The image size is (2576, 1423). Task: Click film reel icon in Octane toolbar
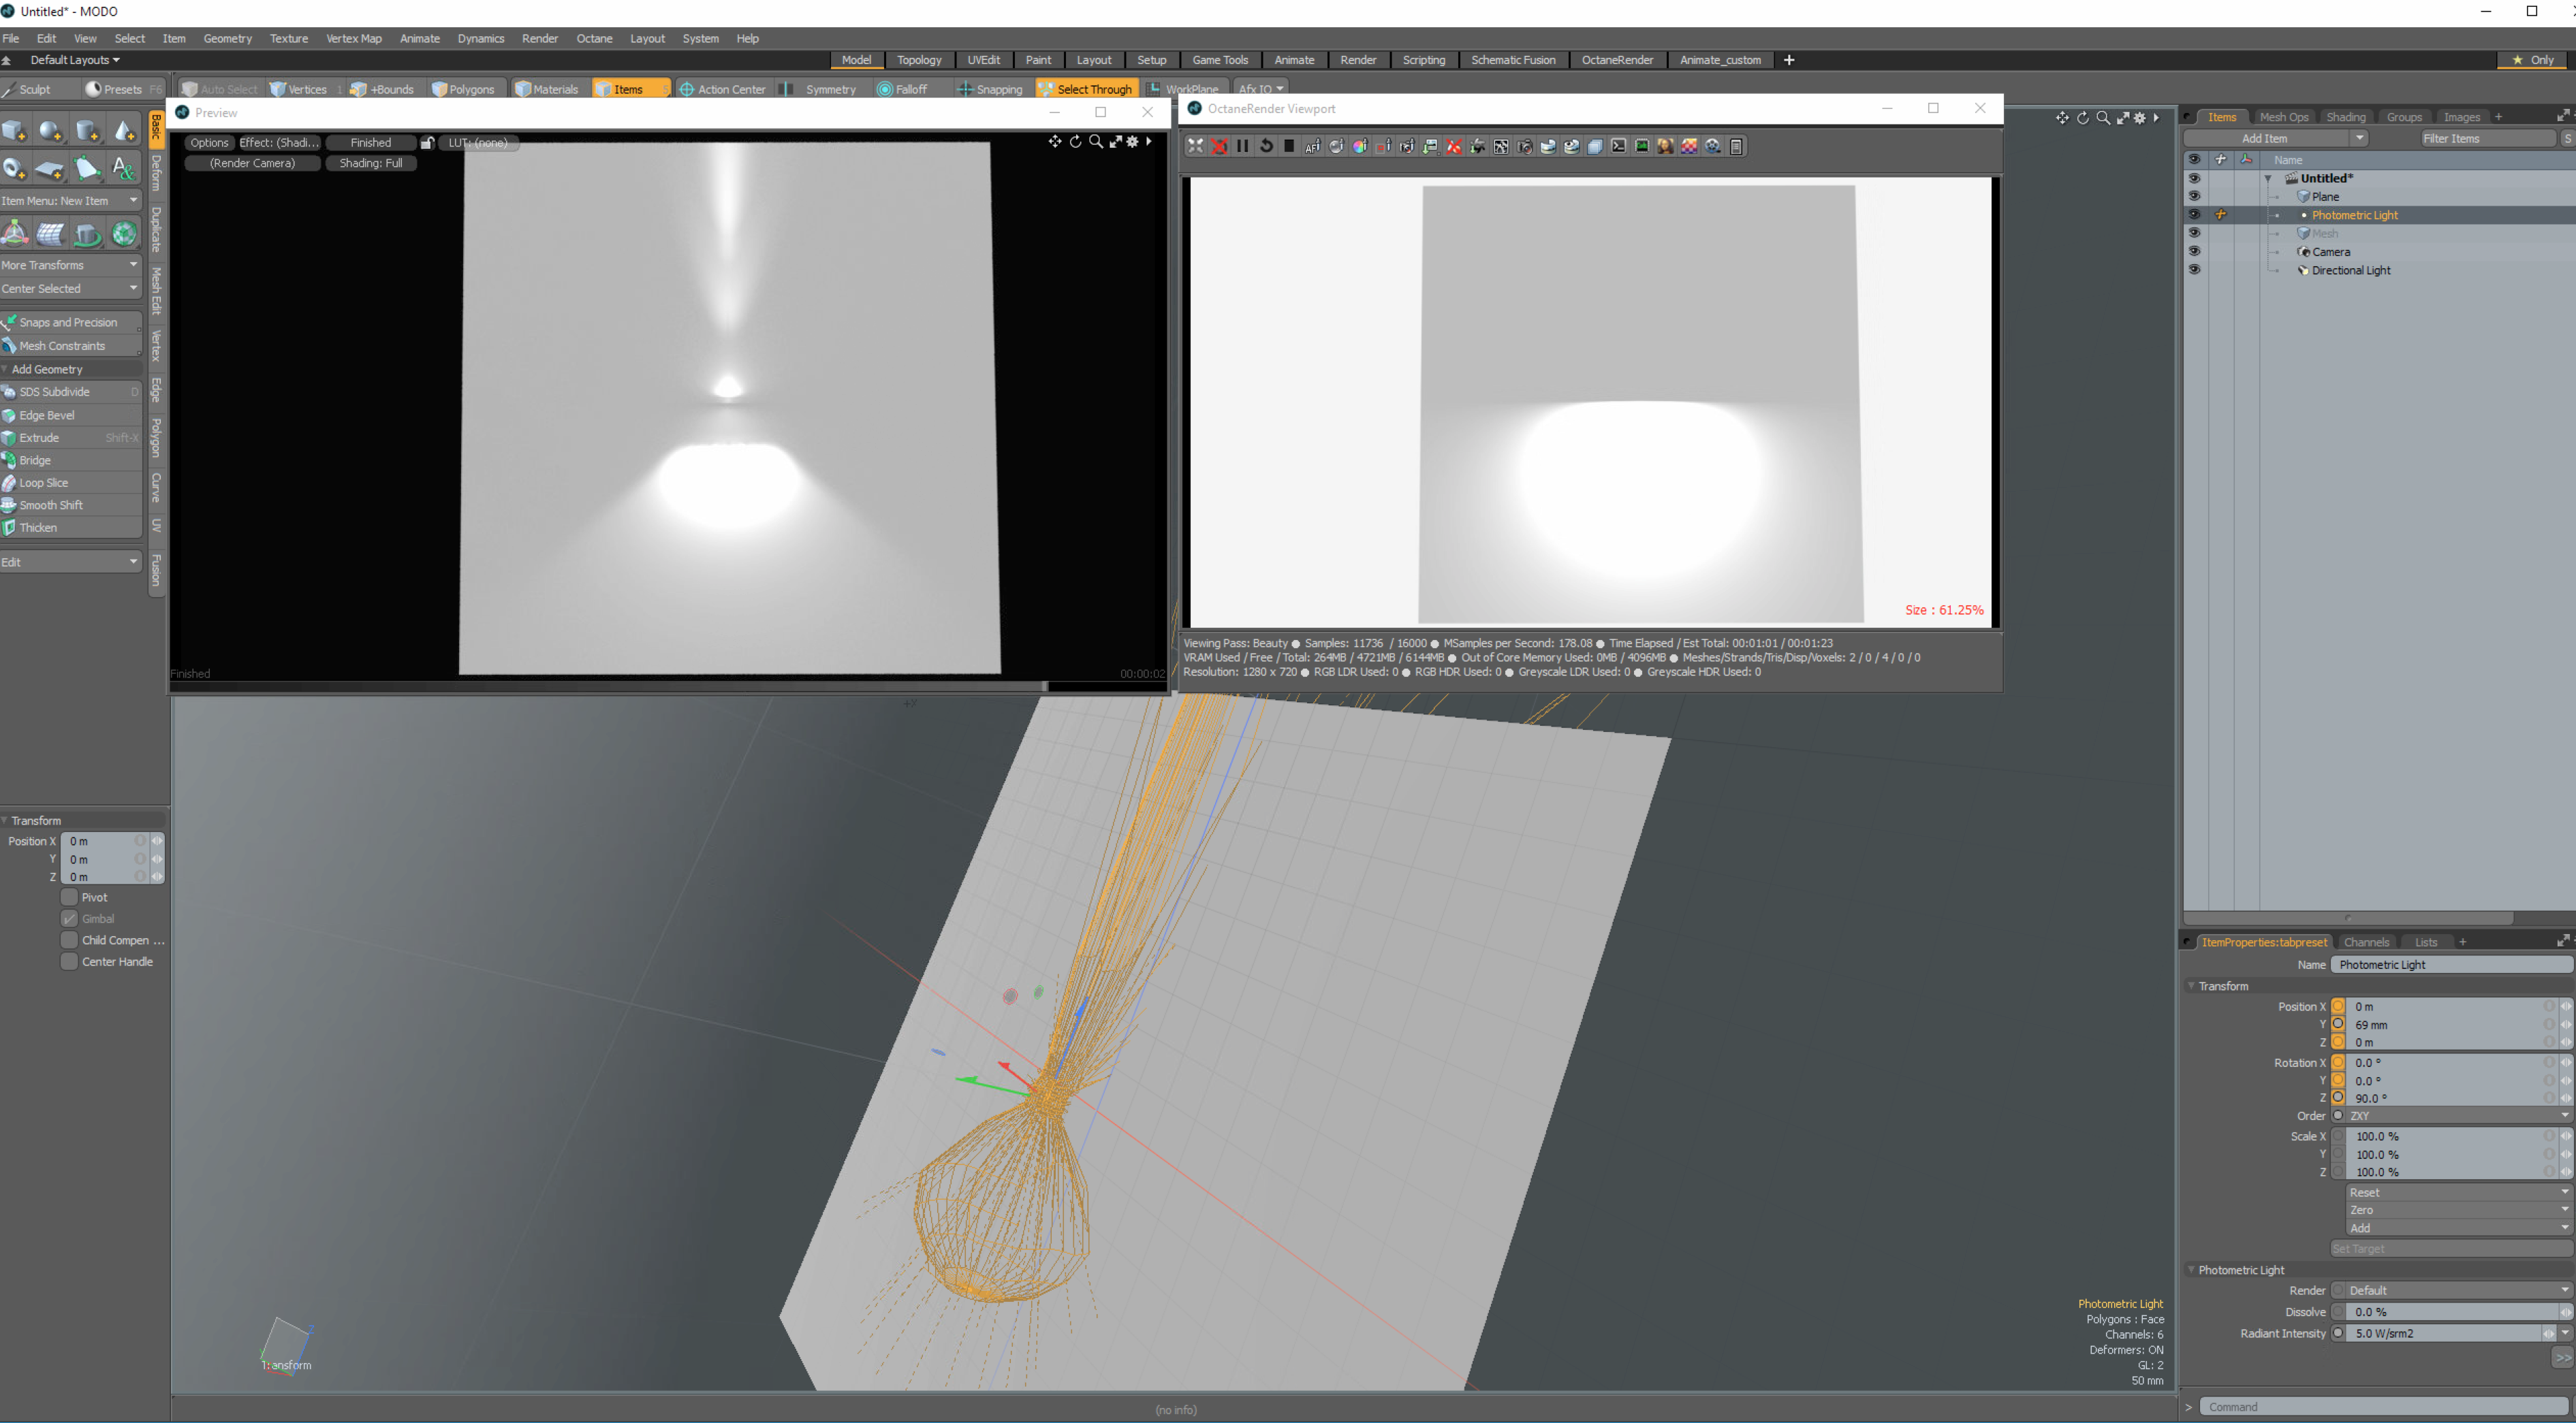pos(1713,147)
